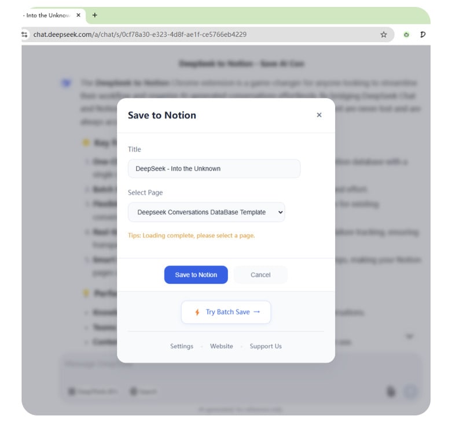This screenshot has height=437, width=463.
Task: Click the Try Batch Save button
Action: [x=226, y=312]
